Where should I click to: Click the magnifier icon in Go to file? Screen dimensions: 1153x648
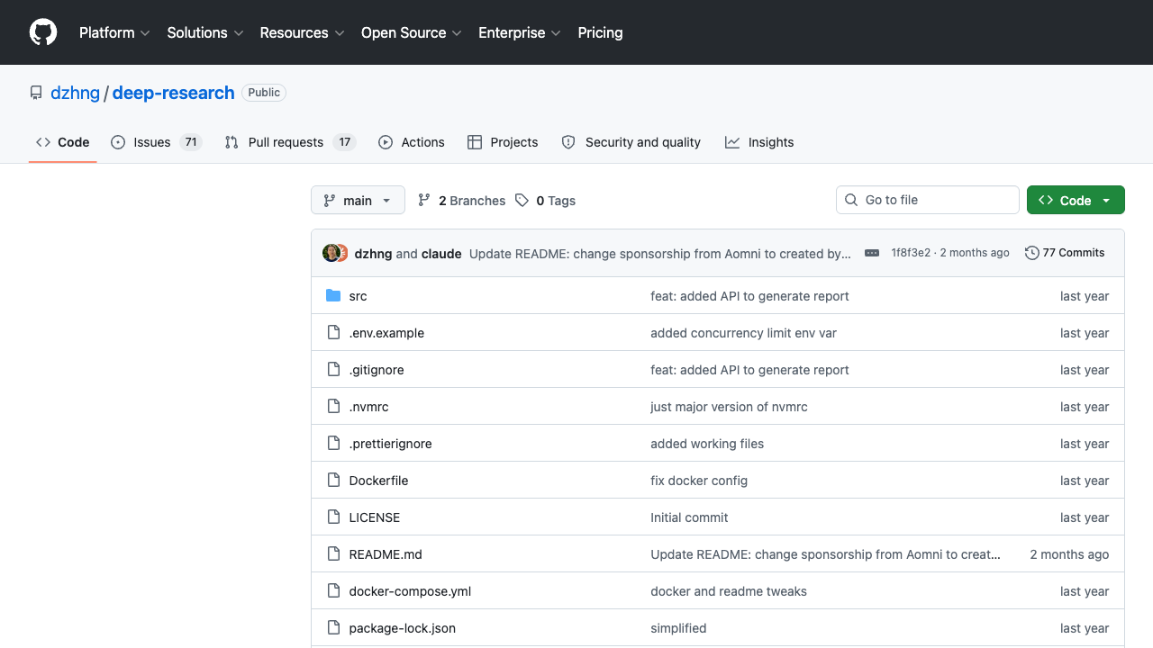coord(851,200)
